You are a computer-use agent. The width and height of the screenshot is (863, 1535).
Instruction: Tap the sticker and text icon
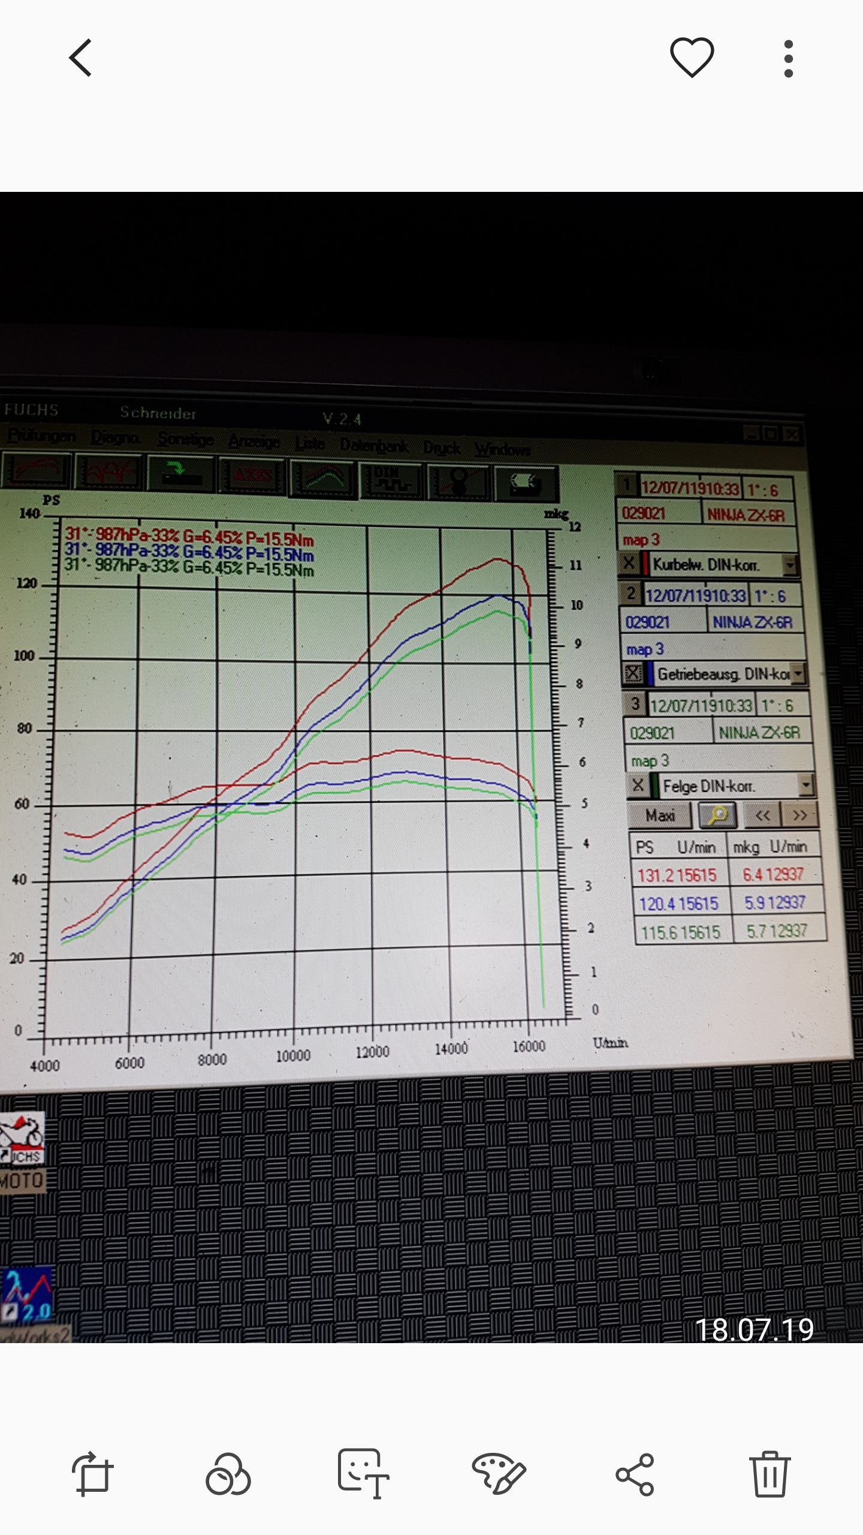[363, 1474]
